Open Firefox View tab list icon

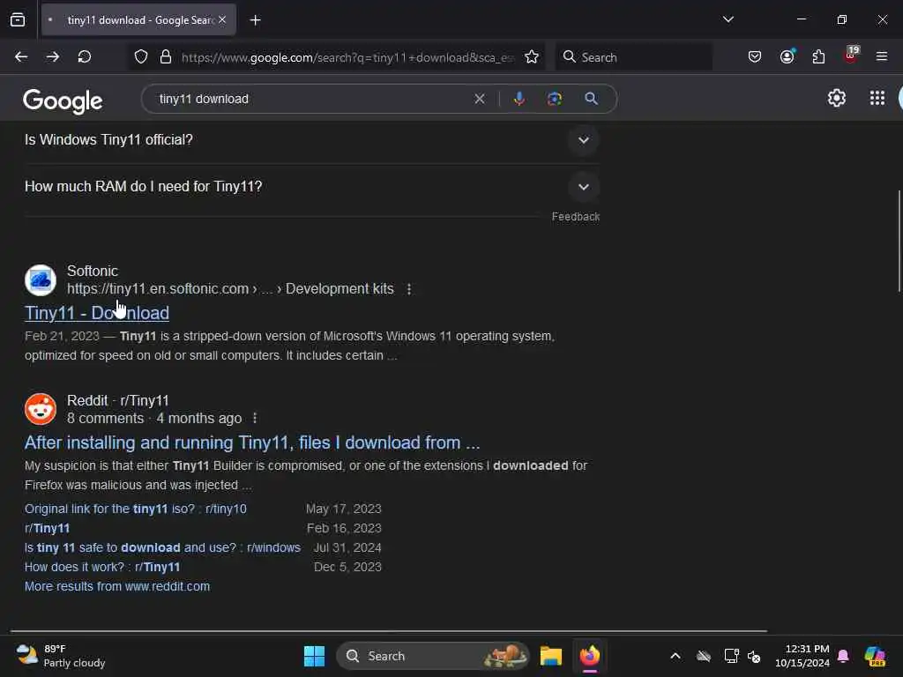[x=18, y=20]
